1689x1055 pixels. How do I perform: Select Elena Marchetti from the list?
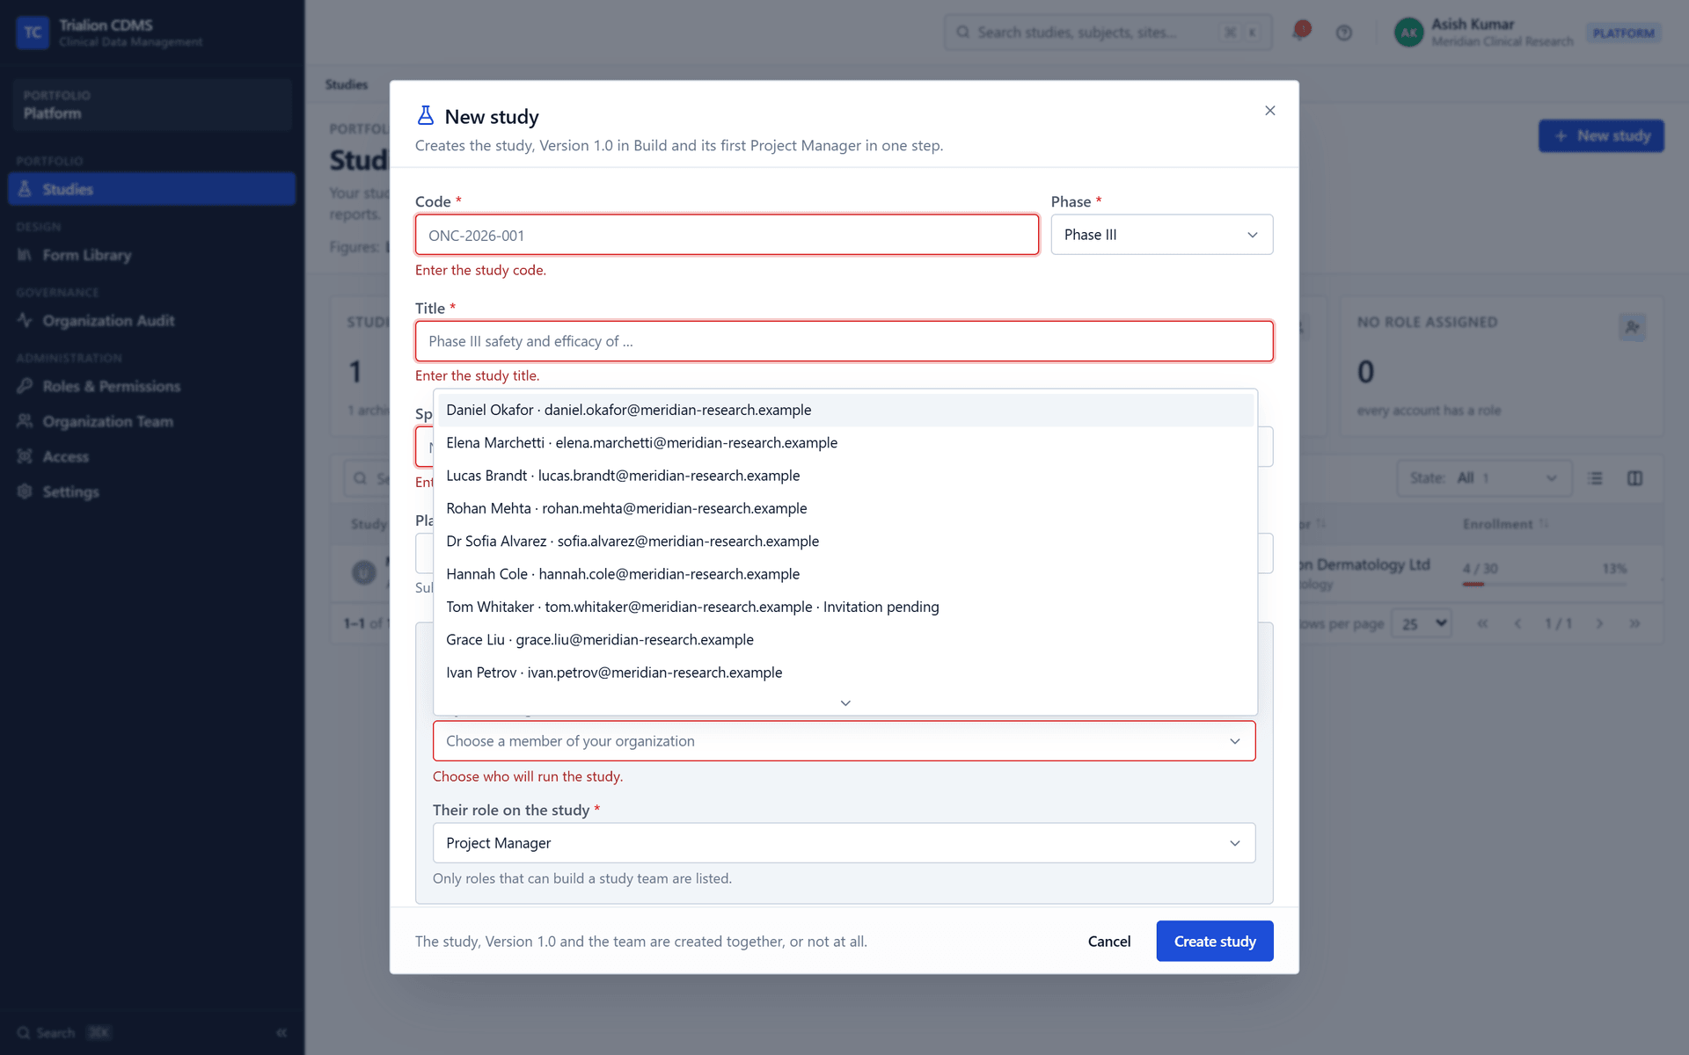point(845,443)
